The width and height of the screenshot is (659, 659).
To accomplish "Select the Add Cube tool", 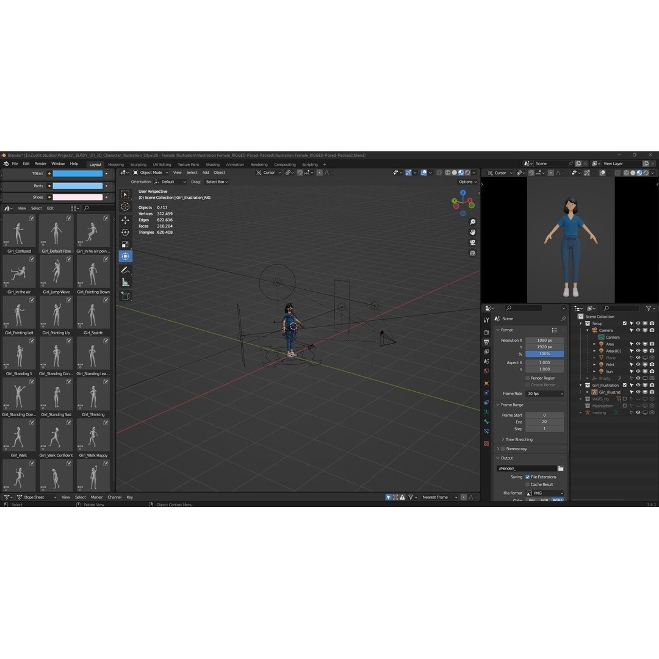I will point(125,296).
